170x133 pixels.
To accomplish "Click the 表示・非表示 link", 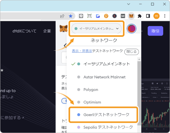I will pyautogui.click(x=82, y=51).
